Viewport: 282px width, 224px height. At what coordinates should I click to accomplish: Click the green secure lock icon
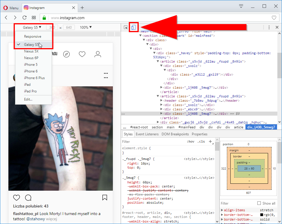44,18
